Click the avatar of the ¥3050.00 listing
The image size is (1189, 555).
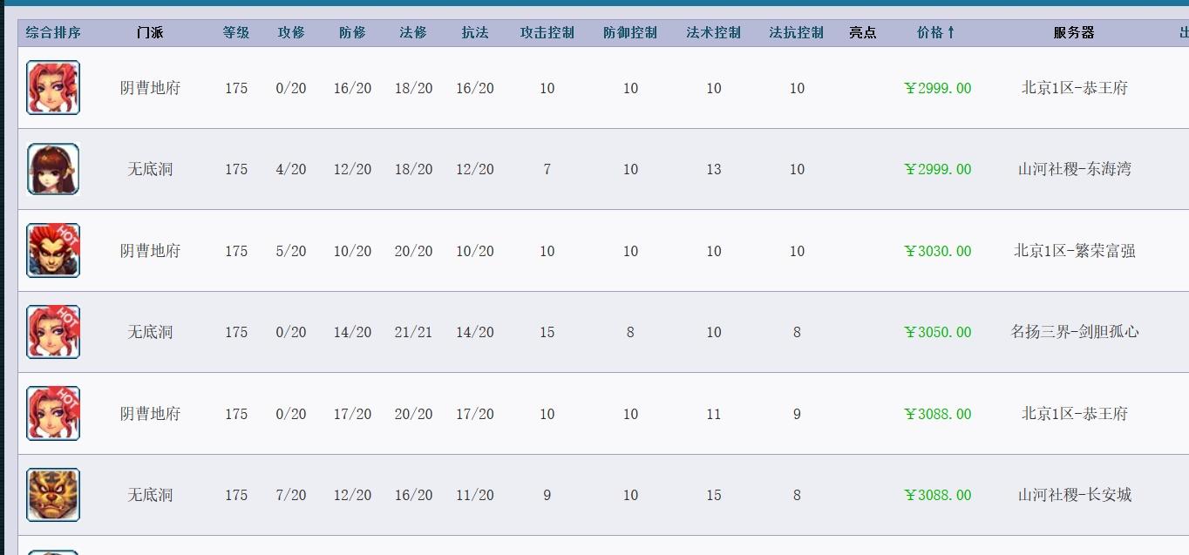[53, 332]
